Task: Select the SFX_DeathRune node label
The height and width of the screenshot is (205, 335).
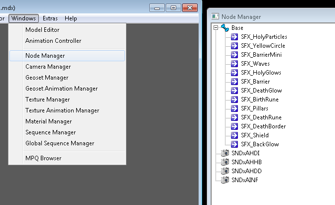Action: tap(261, 117)
